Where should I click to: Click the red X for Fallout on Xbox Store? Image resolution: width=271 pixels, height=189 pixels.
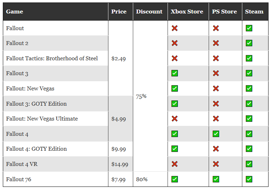[x=174, y=28]
